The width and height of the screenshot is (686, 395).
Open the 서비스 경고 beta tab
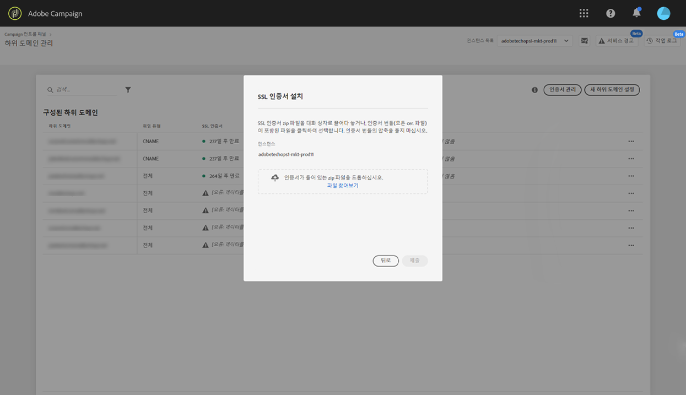click(x=617, y=41)
